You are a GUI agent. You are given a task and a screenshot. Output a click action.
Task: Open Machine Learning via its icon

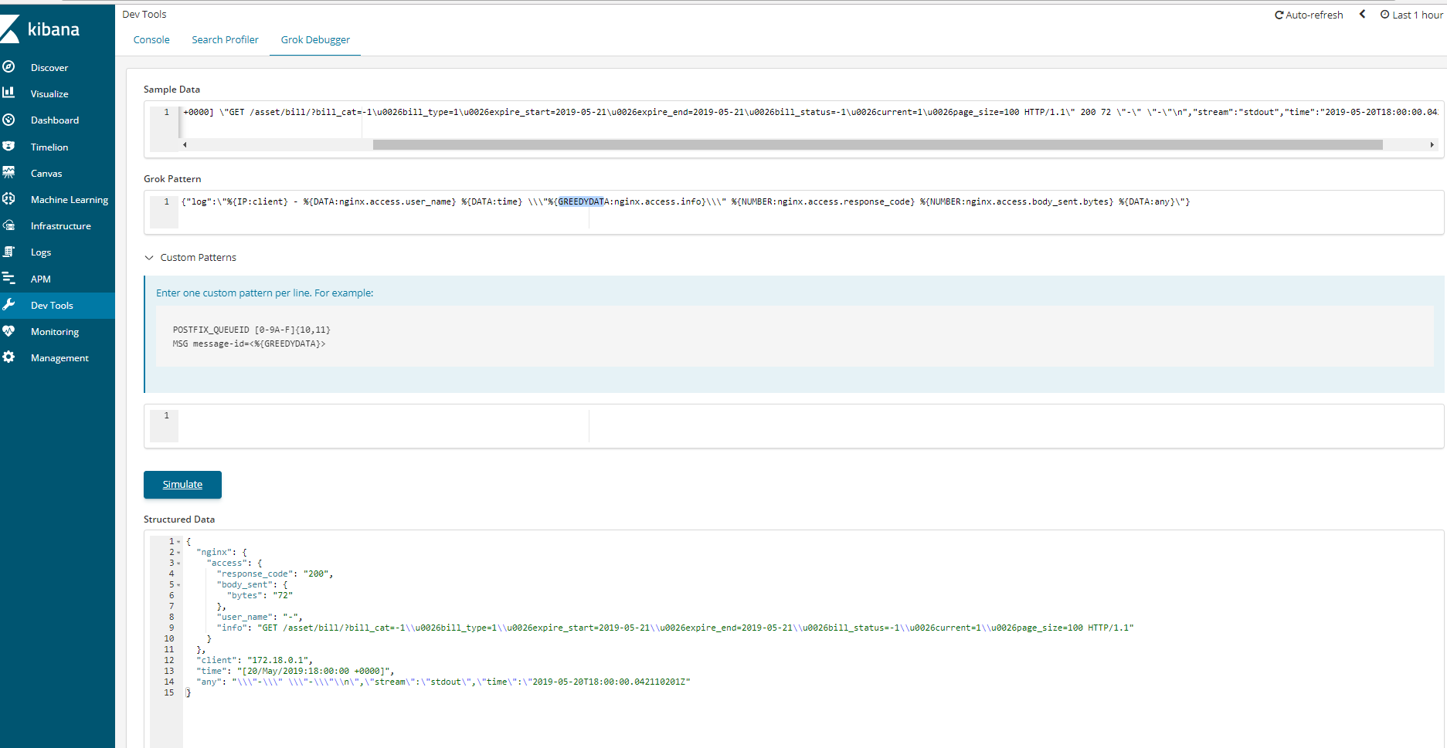tap(8, 199)
